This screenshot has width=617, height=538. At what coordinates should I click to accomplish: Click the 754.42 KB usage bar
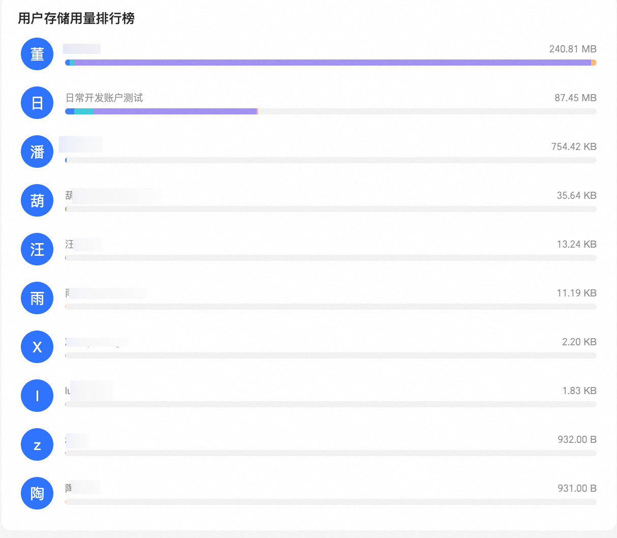click(x=330, y=160)
